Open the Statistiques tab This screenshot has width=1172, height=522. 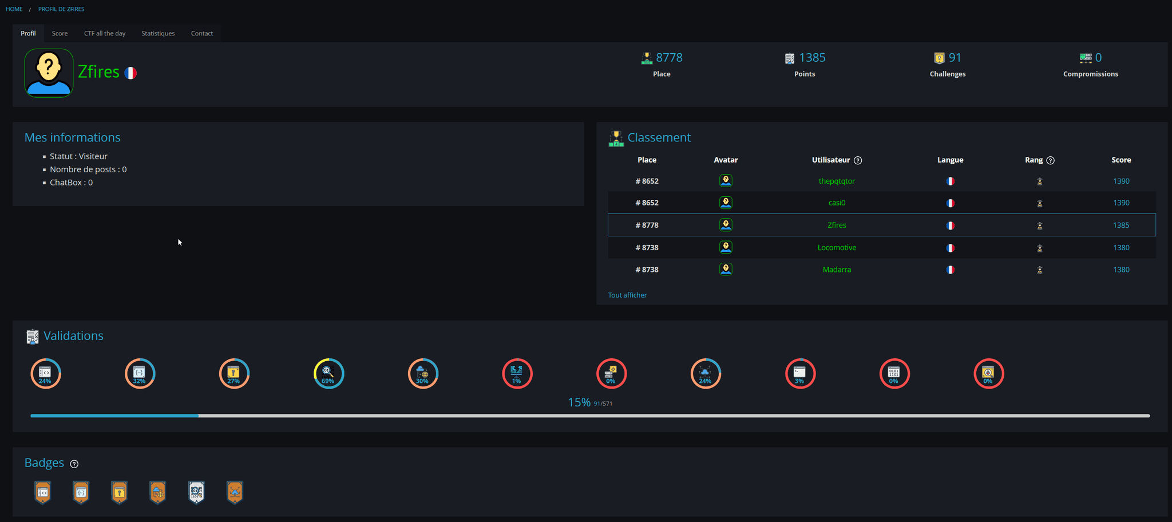point(158,33)
